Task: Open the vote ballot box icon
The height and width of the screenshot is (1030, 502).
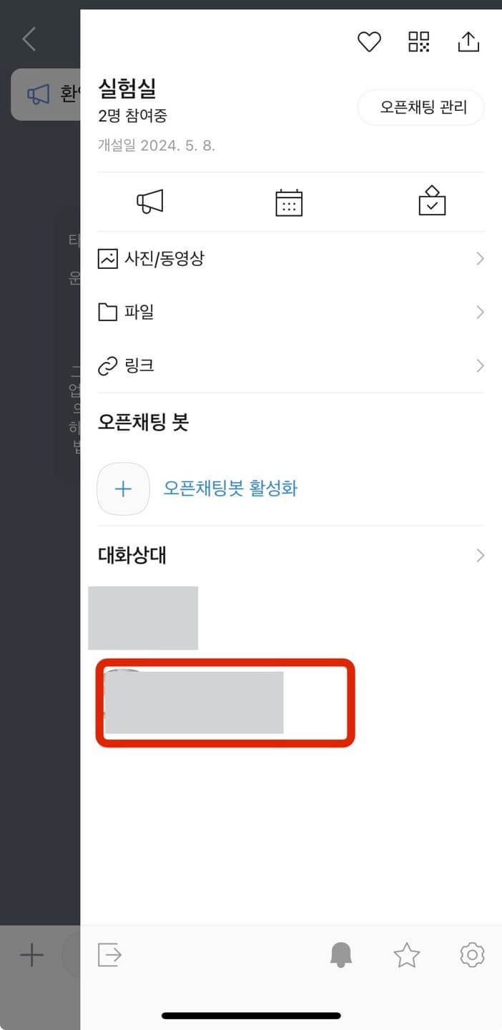Action: (x=432, y=200)
